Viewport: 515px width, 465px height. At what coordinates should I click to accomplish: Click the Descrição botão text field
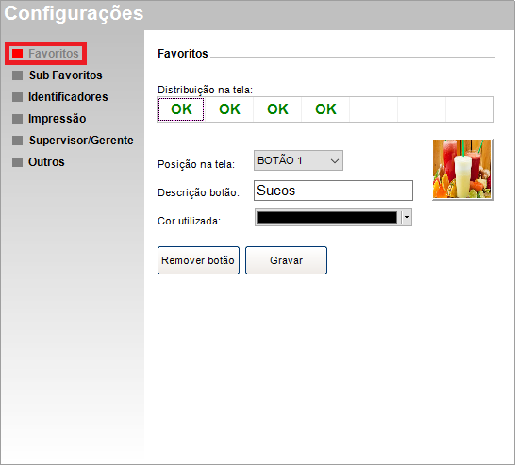333,191
